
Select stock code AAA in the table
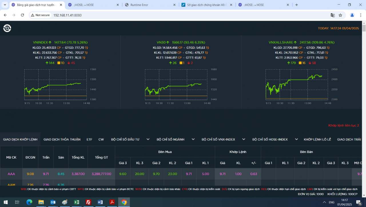[x=11, y=173]
